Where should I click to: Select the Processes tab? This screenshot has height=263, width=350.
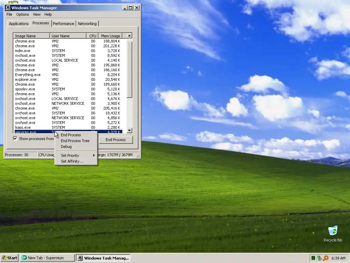(41, 23)
